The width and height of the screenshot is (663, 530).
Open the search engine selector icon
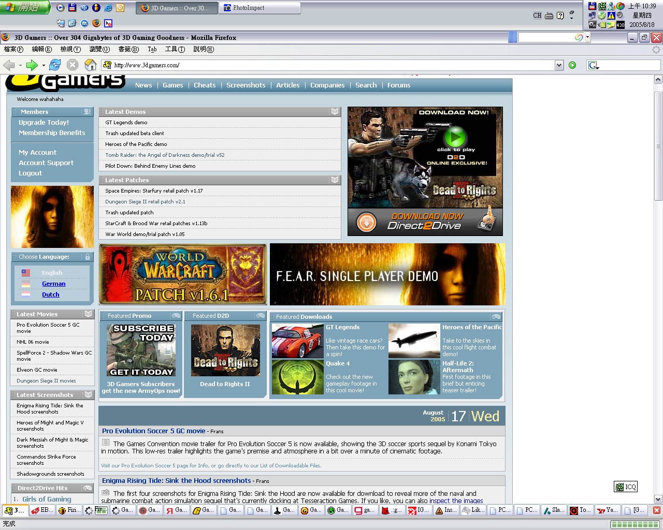click(593, 65)
